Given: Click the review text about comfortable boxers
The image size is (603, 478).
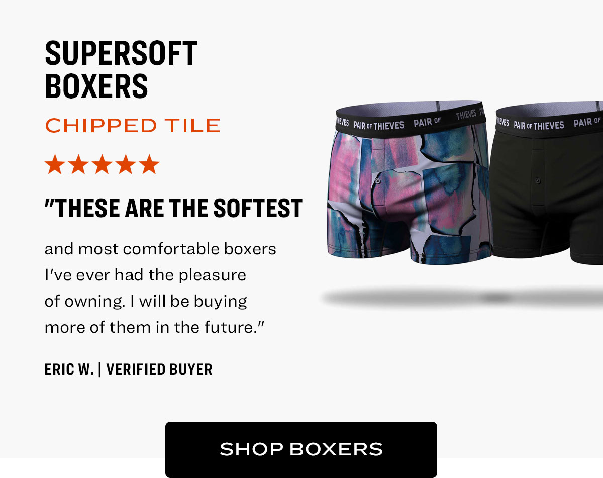Looking at the screenshot, I should [x=160, y=288].
